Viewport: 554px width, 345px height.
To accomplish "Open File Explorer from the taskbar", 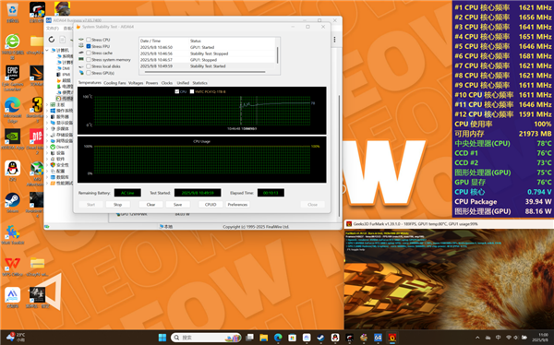I will [263, 338].
